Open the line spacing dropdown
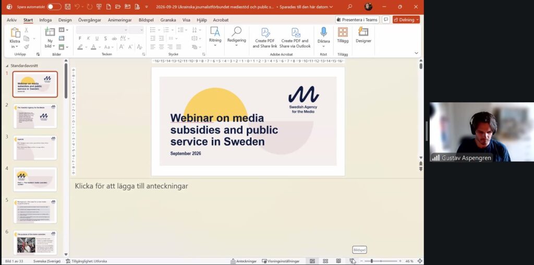This screenshot has width=534, height=265. tap(182, 30)
